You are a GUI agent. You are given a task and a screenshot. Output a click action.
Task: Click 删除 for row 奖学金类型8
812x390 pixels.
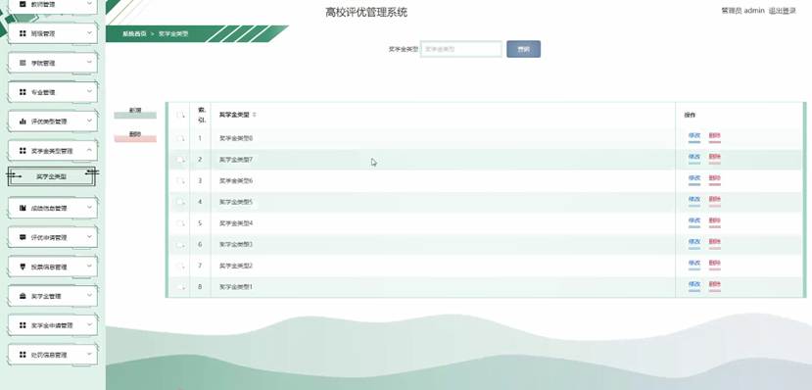[x=715, y=136]
